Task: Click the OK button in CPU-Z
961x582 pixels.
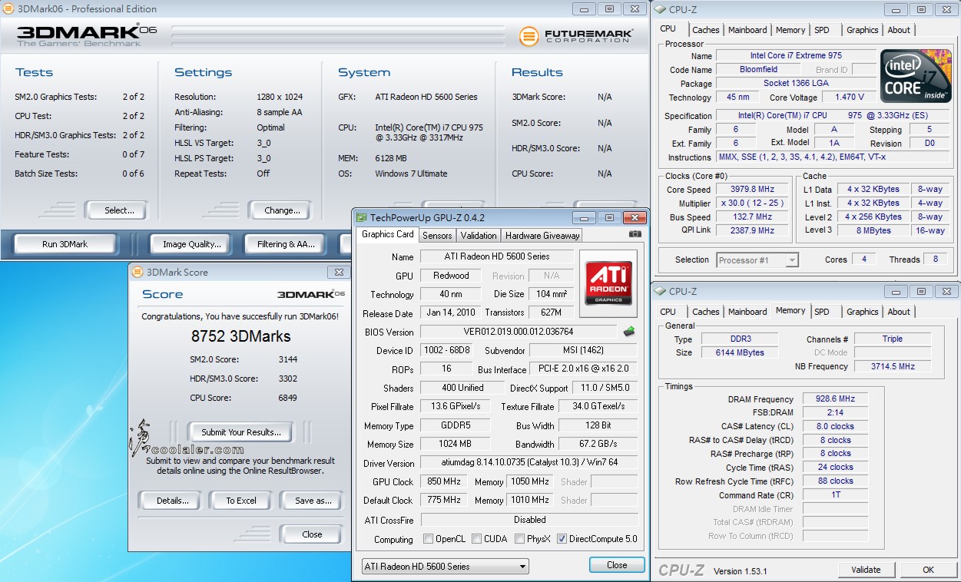Action: (928, 570)
